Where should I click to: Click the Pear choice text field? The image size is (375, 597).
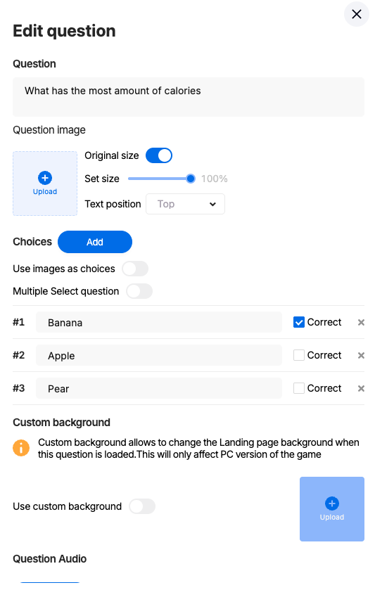click(159, 388)
